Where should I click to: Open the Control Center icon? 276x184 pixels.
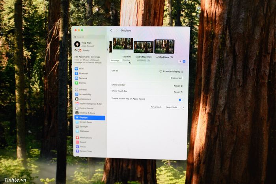tap(77, 108)
